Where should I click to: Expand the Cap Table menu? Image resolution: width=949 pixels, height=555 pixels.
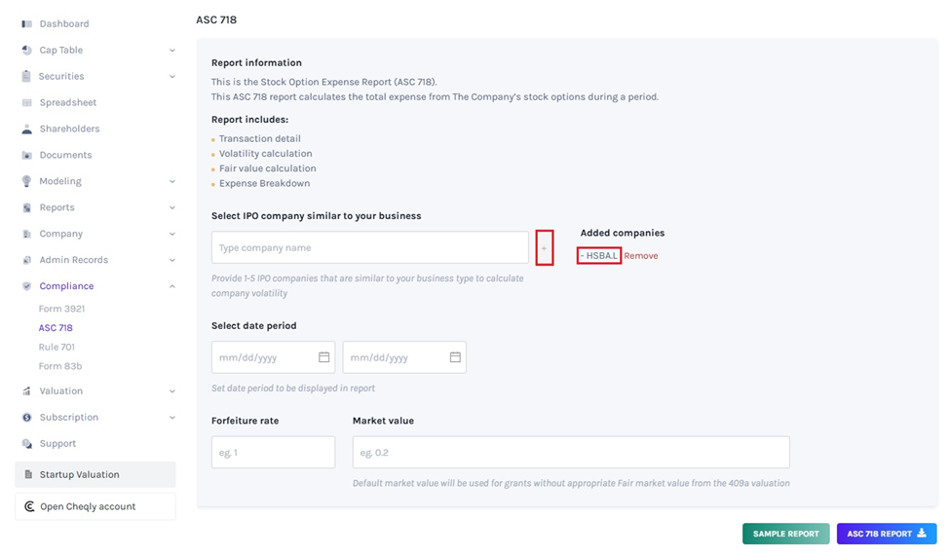click(172, 51)
